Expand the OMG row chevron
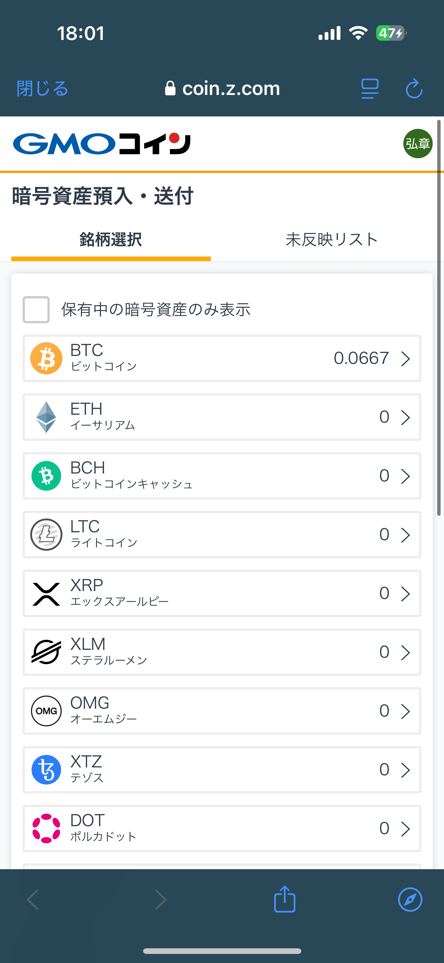Screen dimensions: 444x963 click(x=405, y=711)
